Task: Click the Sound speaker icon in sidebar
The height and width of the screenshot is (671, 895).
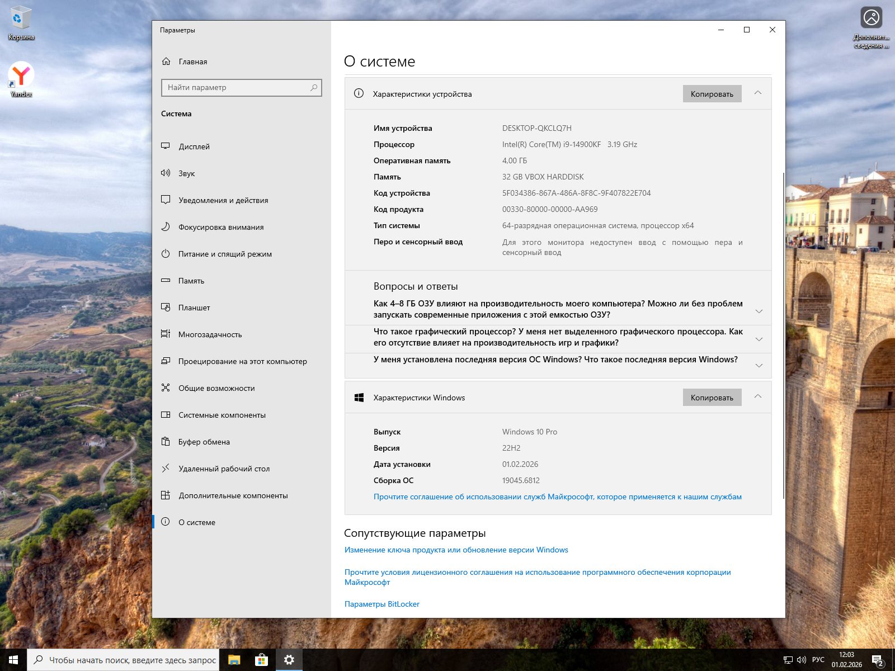Action: 166,173
